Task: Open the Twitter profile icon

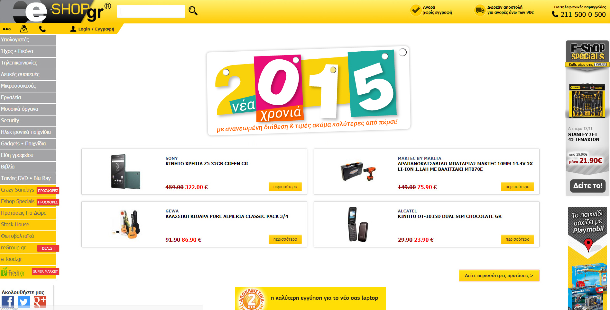Action: (x=24, y=302)
